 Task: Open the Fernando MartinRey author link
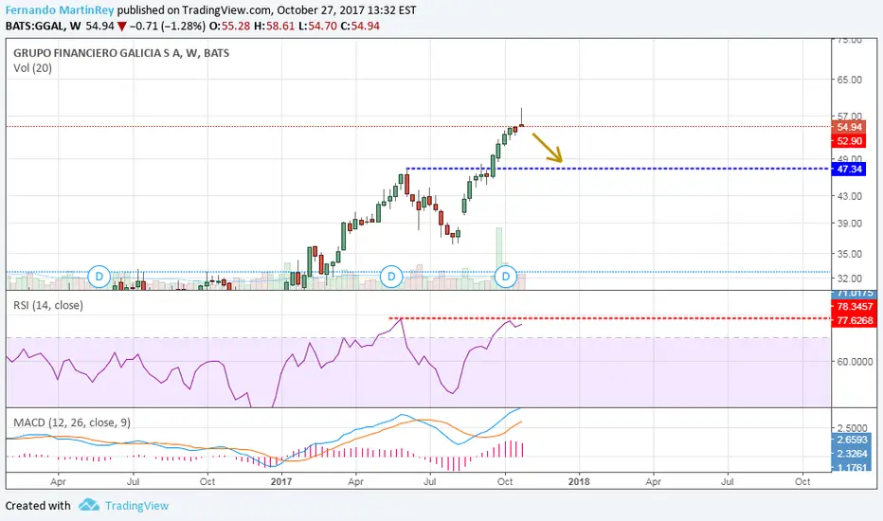click(x=60, y=10)
